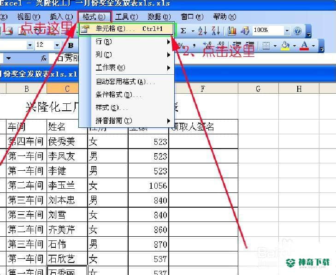This screenshot has width=336, height=275.
Task: Choose 样式 (Style) menu entry
Action: point(126,108)
